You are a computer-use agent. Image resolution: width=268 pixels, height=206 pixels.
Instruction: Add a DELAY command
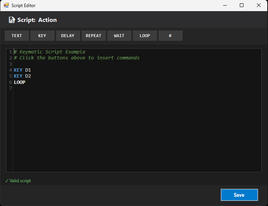coord(68,36)
